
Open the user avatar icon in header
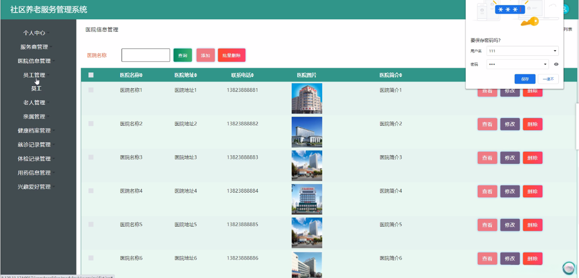pos(566,9)
